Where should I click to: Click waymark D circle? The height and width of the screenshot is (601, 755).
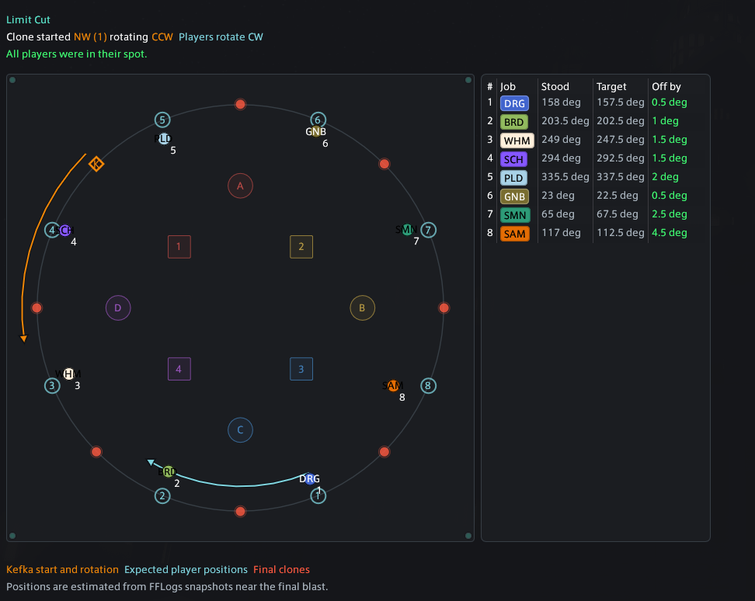pos(118,308)
